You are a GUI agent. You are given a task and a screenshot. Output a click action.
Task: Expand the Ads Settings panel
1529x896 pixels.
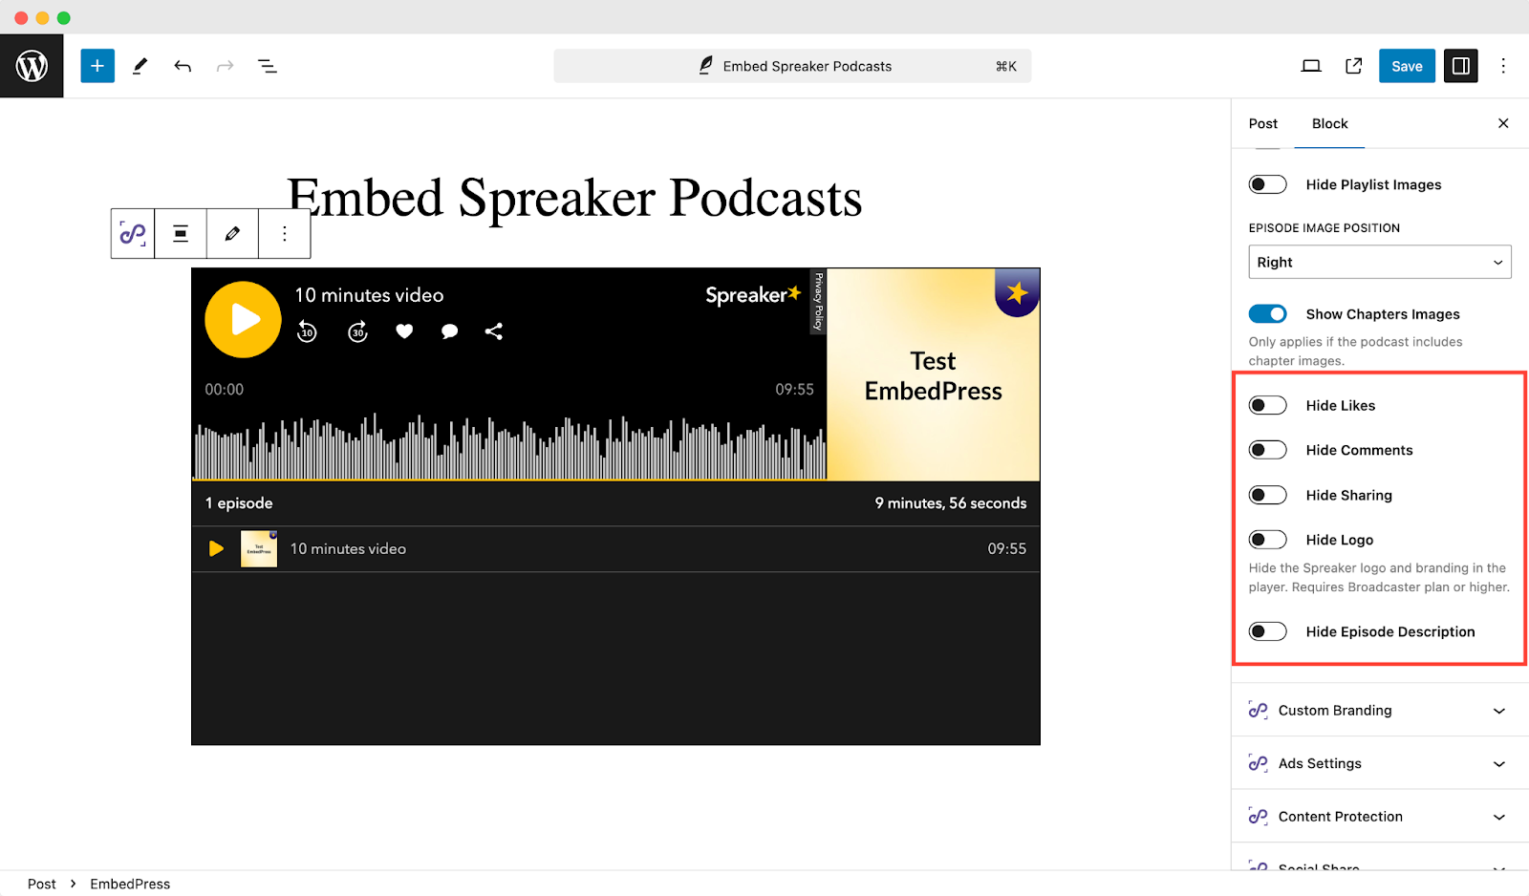1380,763
